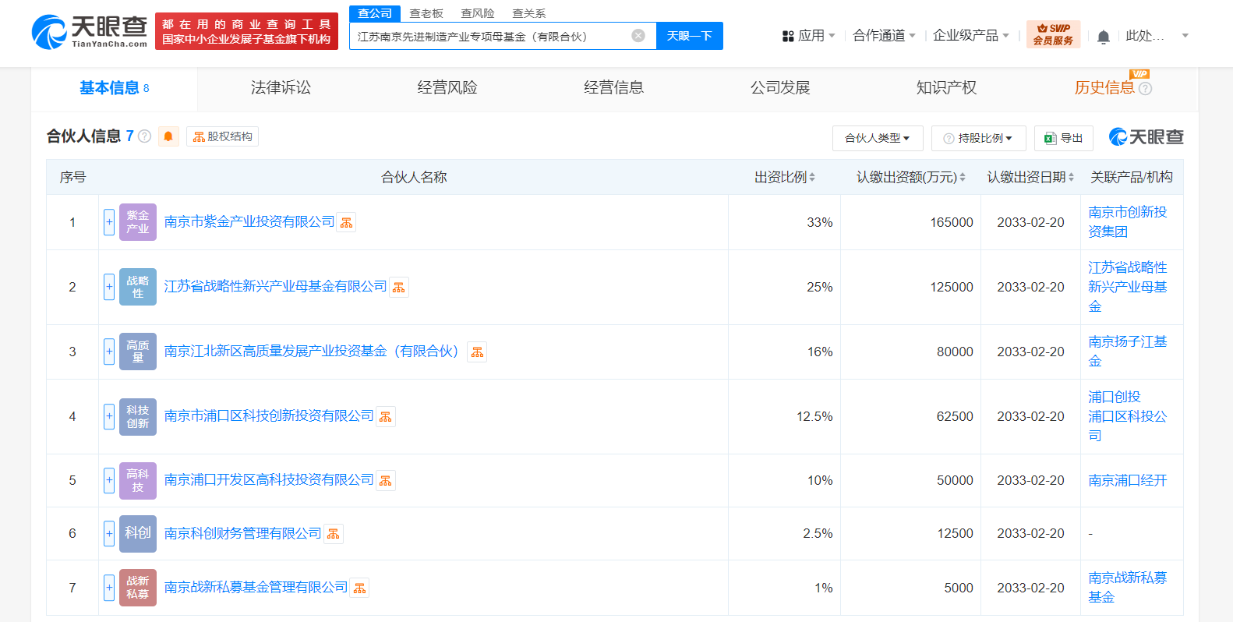Click the 科创 company logo tile

[138, 533]
